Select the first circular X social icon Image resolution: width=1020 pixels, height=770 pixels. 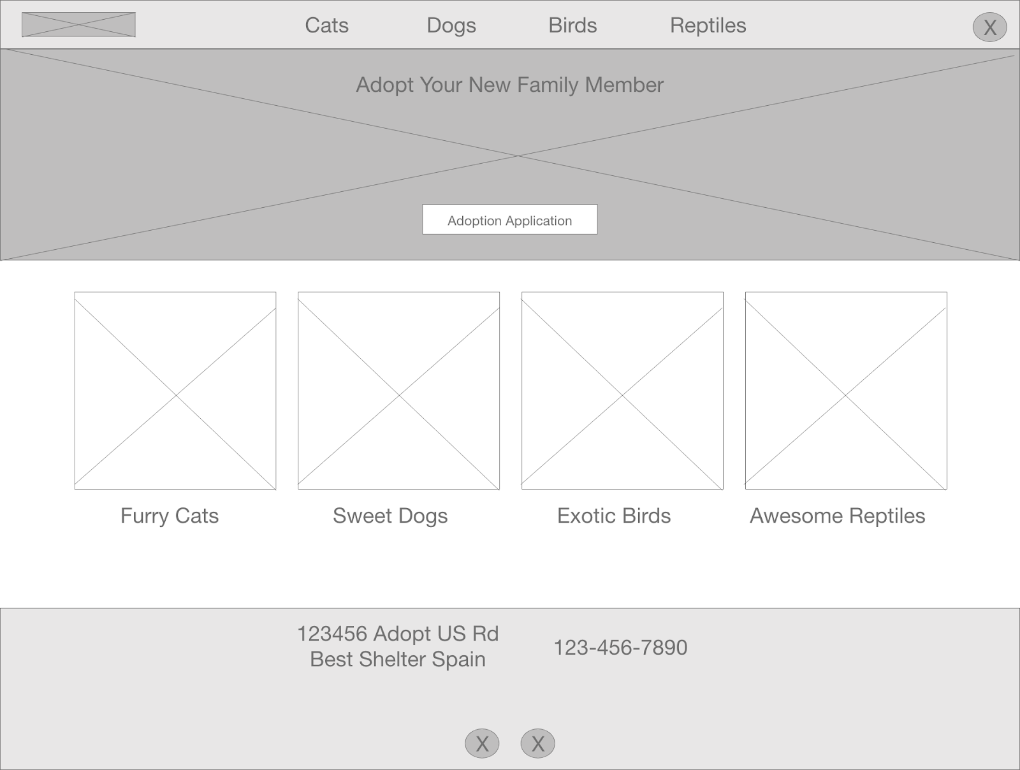click(483, 743)
